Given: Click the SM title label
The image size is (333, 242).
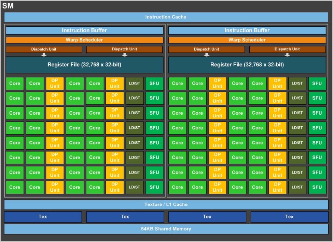Looking at the screenshot, I should pyautogui.click(x=8, y=5).
